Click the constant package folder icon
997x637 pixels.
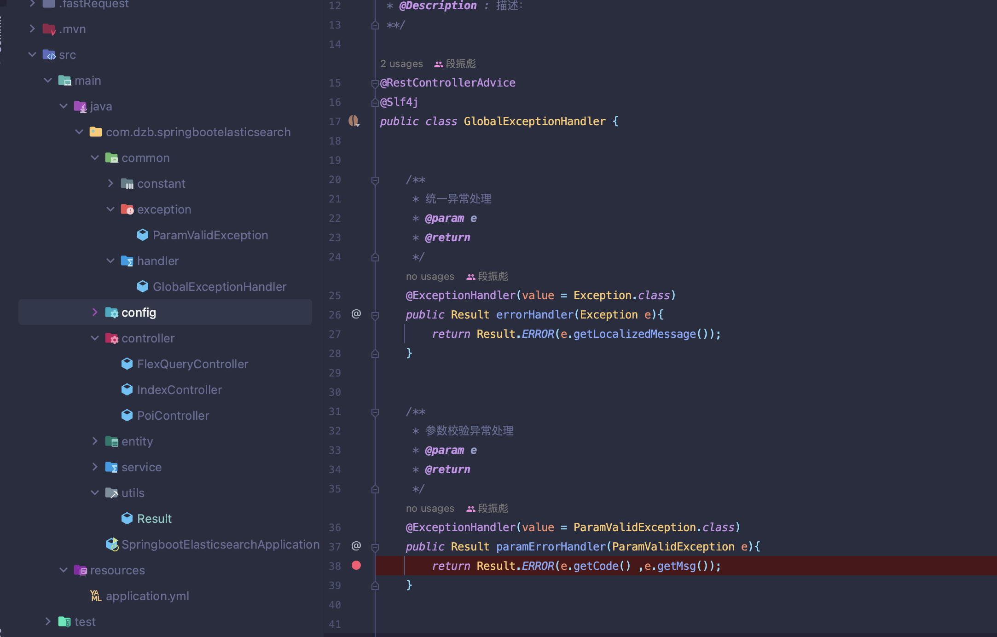(128, 184)
